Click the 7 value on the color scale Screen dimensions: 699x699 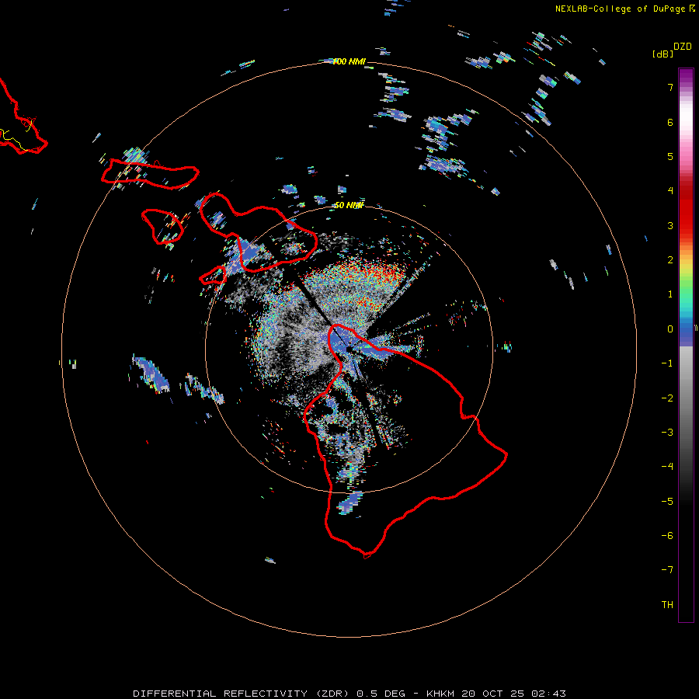(x=670, y=87)
